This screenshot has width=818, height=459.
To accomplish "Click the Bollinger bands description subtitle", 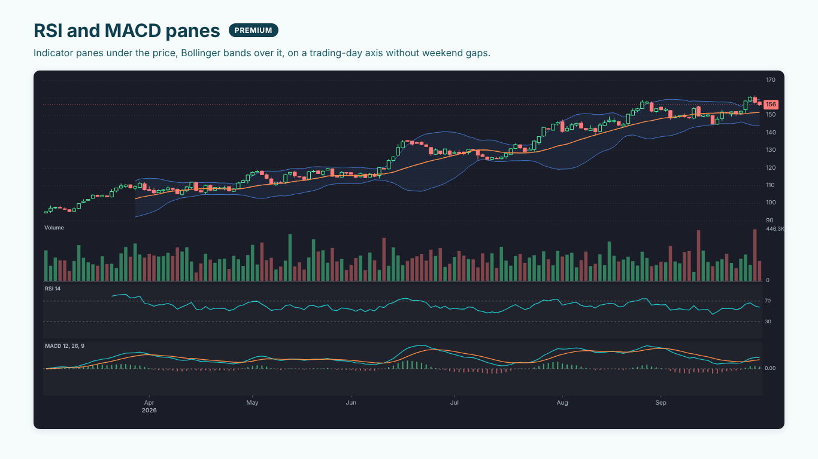I will click(x=262, y=53).
